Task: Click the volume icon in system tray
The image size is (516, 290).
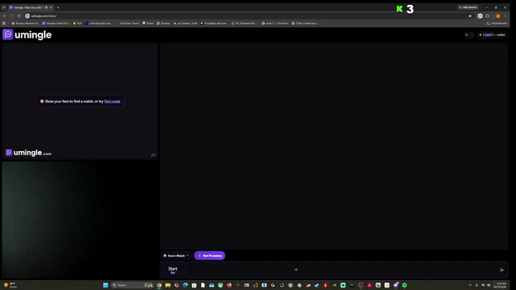Action: click(x=489, y=285)
